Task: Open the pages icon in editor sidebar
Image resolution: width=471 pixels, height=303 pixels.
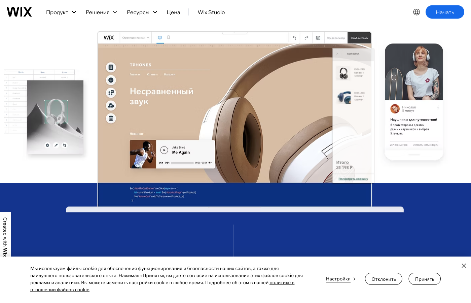Action: pyautogui.click(x=111, y=67)
